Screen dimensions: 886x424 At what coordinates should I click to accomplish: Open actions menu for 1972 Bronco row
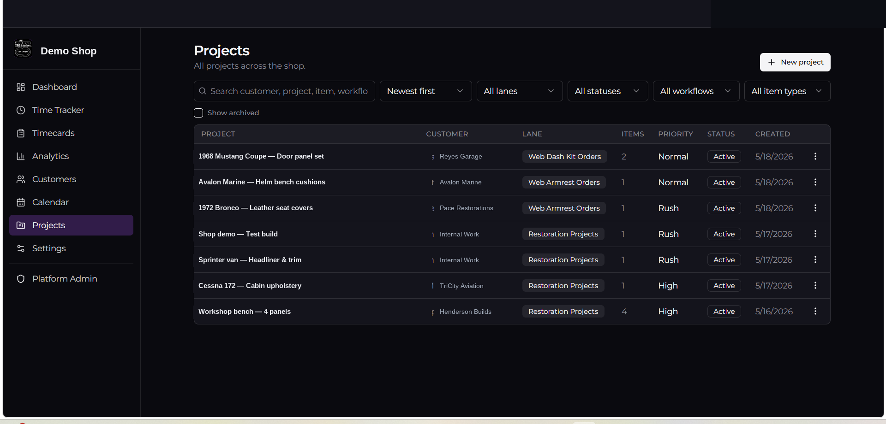point(815,208)
